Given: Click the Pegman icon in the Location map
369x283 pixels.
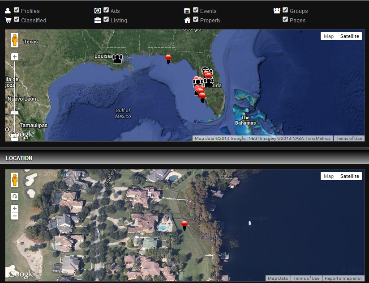Looking at the screenshot, I should pyautogui.click(x=15, y=180).
